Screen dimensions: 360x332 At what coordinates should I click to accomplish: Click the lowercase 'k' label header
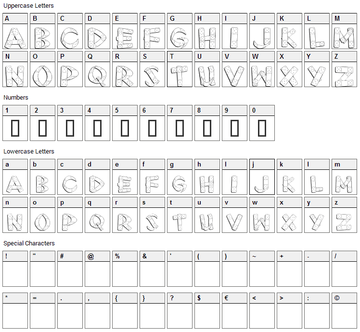coord(290,164)
